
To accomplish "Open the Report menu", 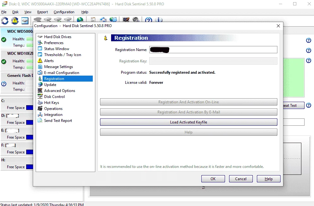I will pos(43,12).
